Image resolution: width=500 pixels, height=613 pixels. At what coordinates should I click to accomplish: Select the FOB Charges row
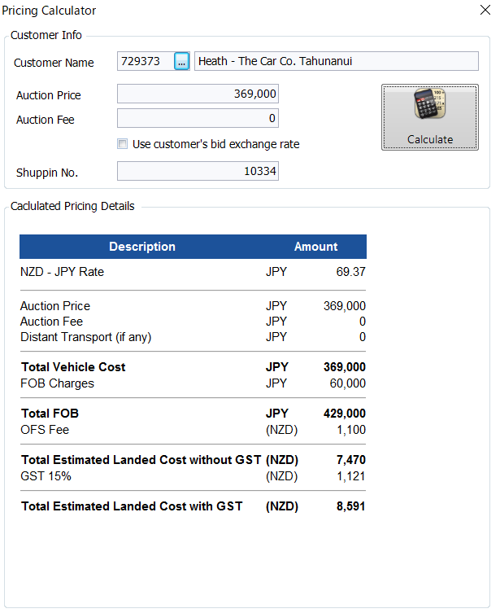point(193,383)
